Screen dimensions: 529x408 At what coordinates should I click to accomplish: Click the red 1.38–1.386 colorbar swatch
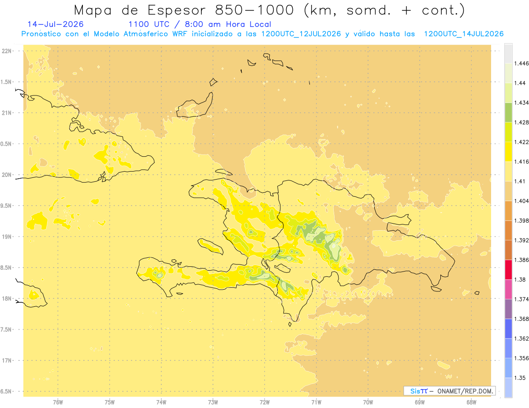[508, 270]
